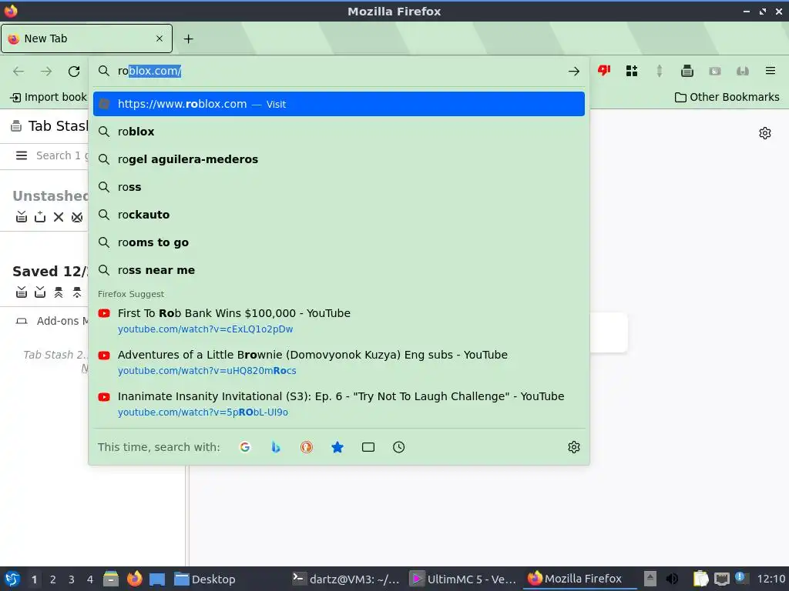This screenshot has width=789, height=591.
Task: Search in open Tabs icon
Action: [x=368, y=447]
